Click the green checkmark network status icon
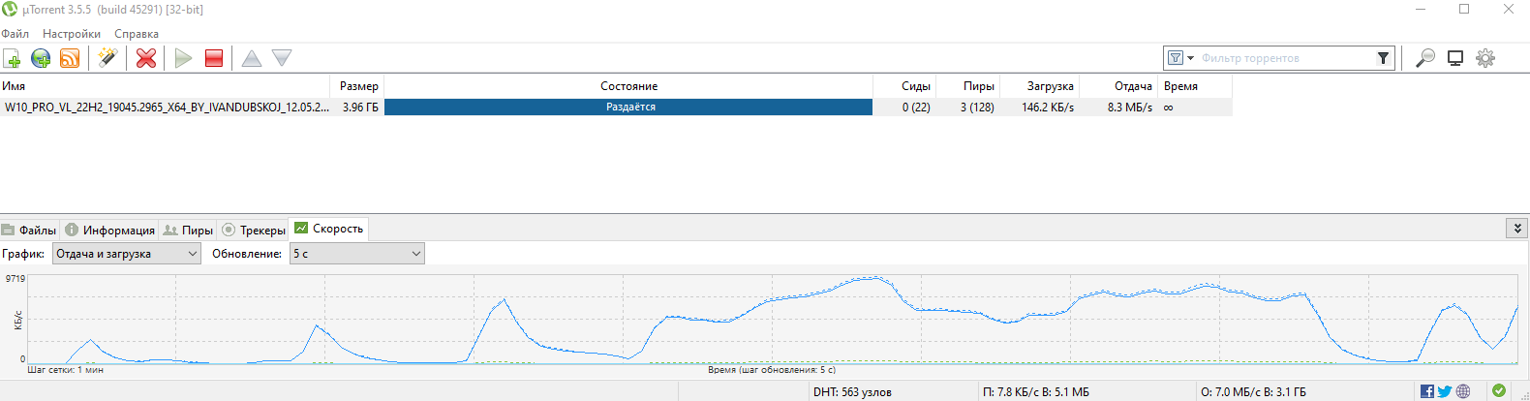The height and width of the screenshot is (401, 1530). [1499, 391]
